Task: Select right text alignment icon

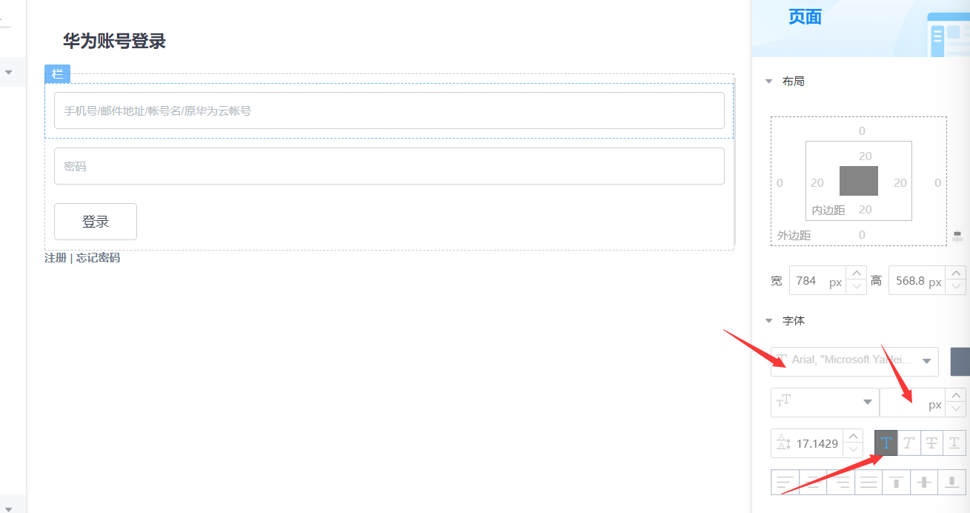Action: 841,483
